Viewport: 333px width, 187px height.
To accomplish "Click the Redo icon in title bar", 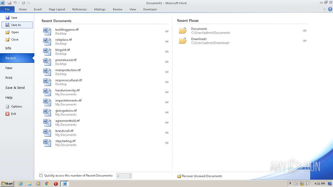I will point(23,3).
